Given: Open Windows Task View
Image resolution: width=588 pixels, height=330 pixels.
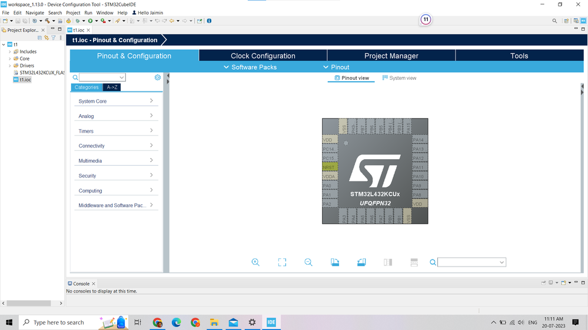Looking at the screenshot, I should (x=138, y=322).
